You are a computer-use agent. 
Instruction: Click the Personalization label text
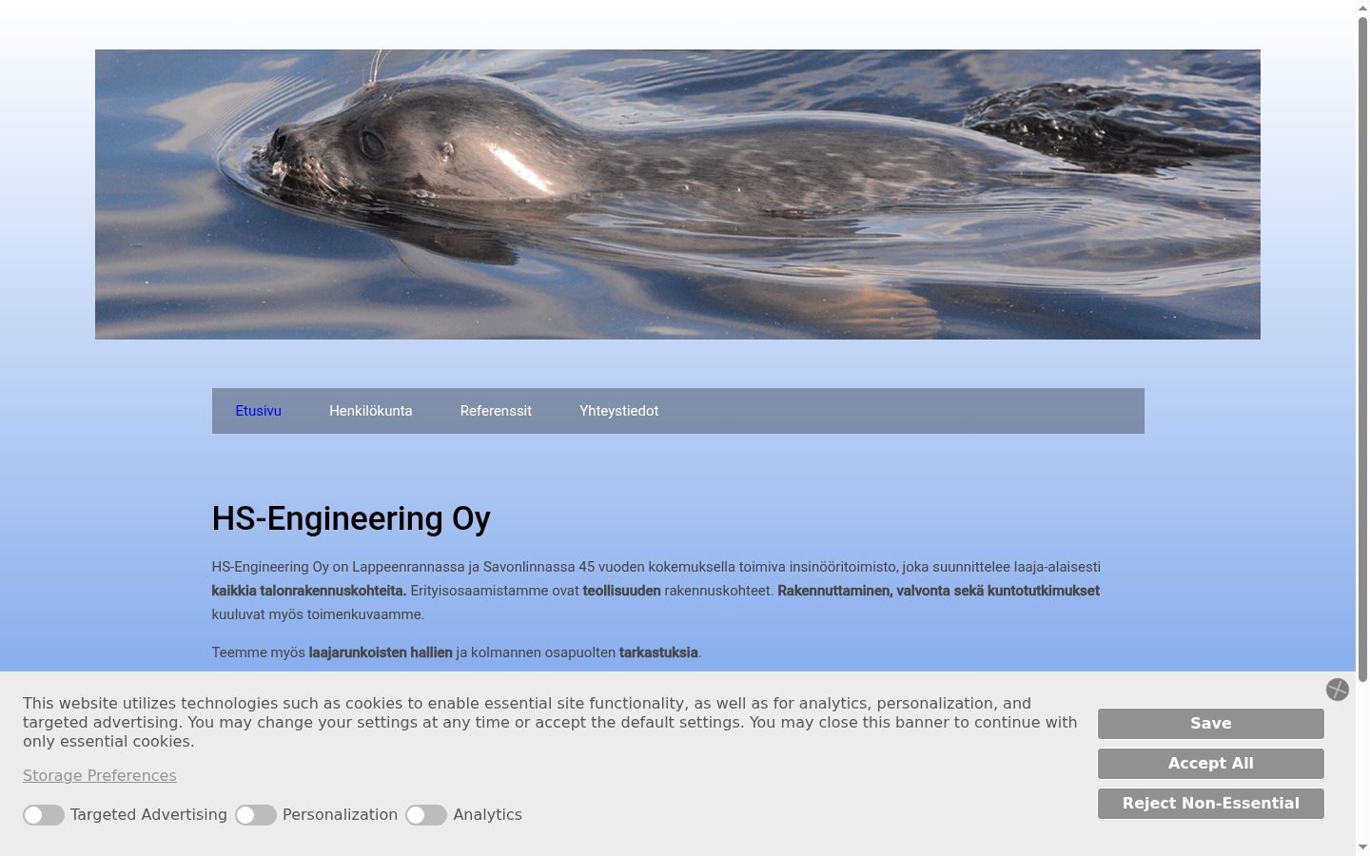pyautogui.click(x=340, y=815)
